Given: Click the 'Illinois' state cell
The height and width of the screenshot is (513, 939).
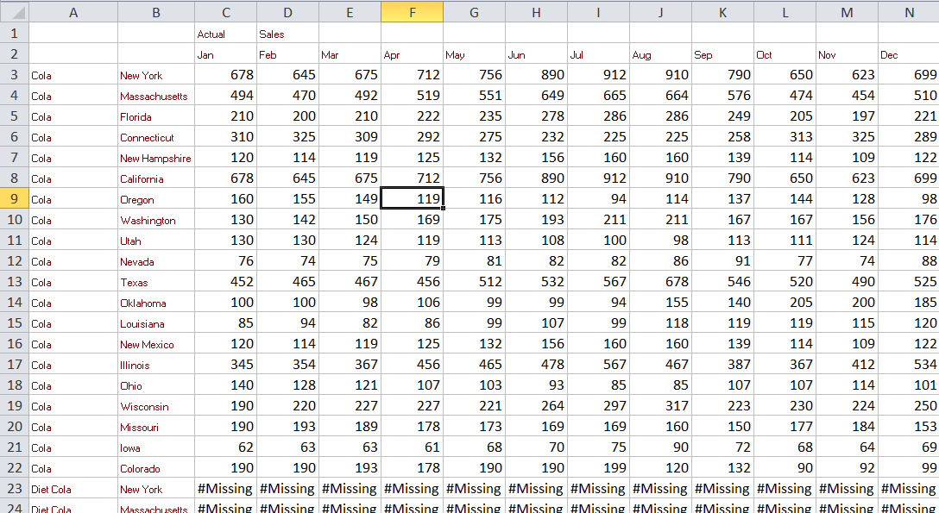Looking at the screenshot, I should tap(156, 365).
